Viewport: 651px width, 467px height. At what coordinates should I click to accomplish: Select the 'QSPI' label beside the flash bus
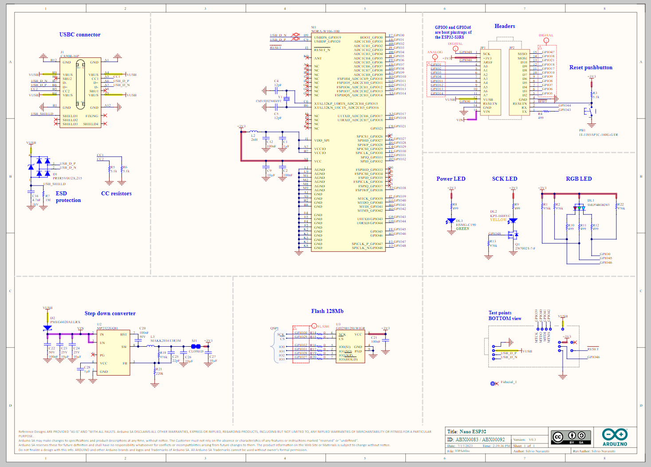[x=274, y=328]
